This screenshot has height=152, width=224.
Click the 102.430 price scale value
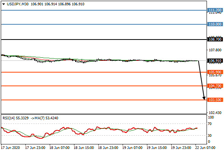[x=215, y=113]
